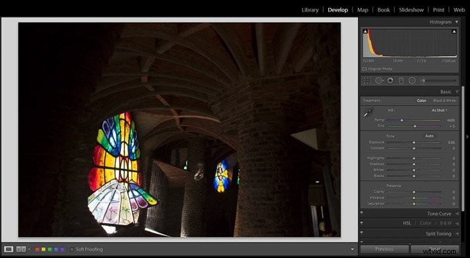Select the Crop Overlay tool
The width and height of the screenshot is (470, 258).
[367, 80]
